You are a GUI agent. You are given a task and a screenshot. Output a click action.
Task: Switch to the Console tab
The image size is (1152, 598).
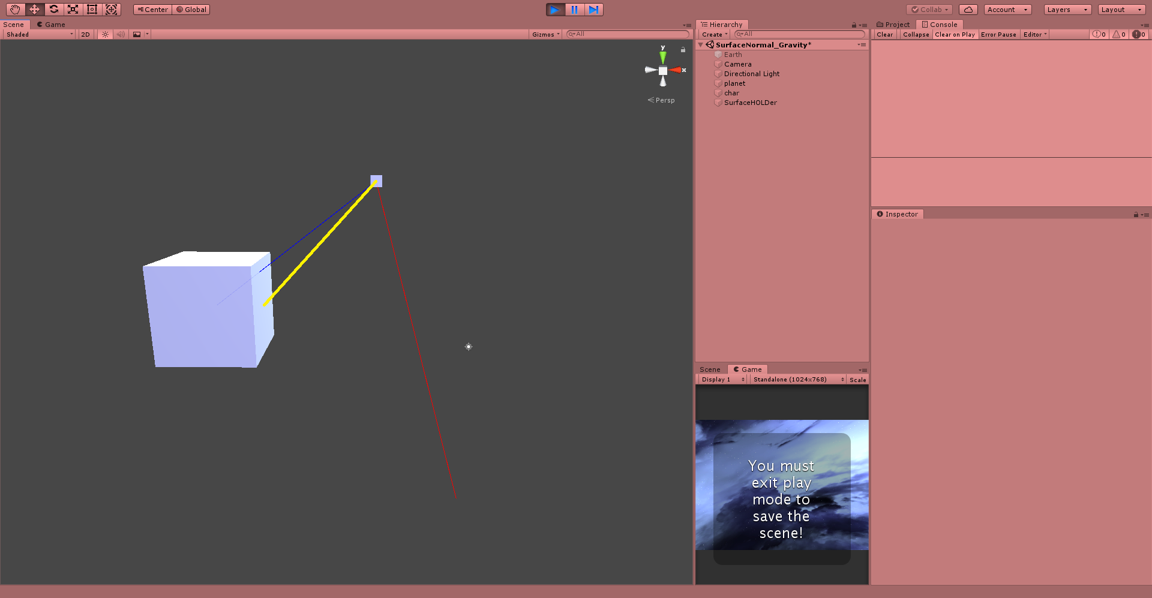coord(940,25)
